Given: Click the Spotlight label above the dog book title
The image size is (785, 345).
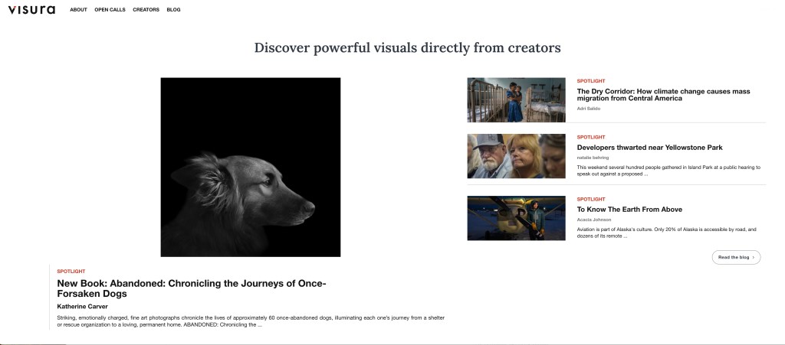Looking at the screenshot, I should (x=71, y=272).
